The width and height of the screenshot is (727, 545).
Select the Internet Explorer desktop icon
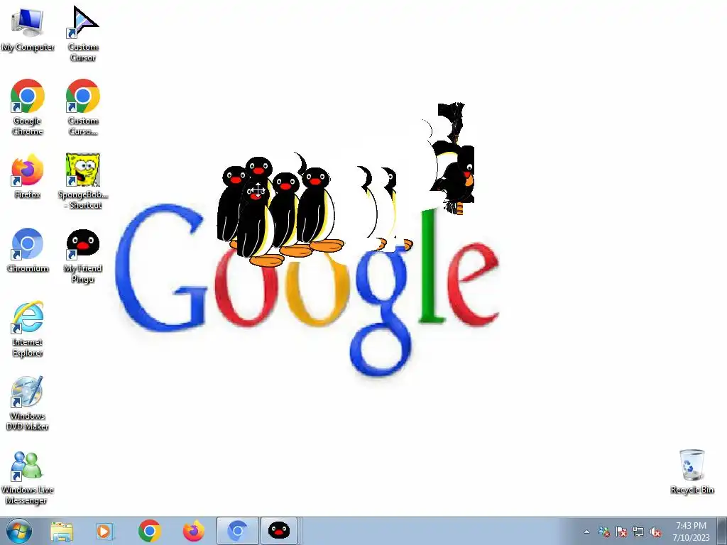(28, 328)
